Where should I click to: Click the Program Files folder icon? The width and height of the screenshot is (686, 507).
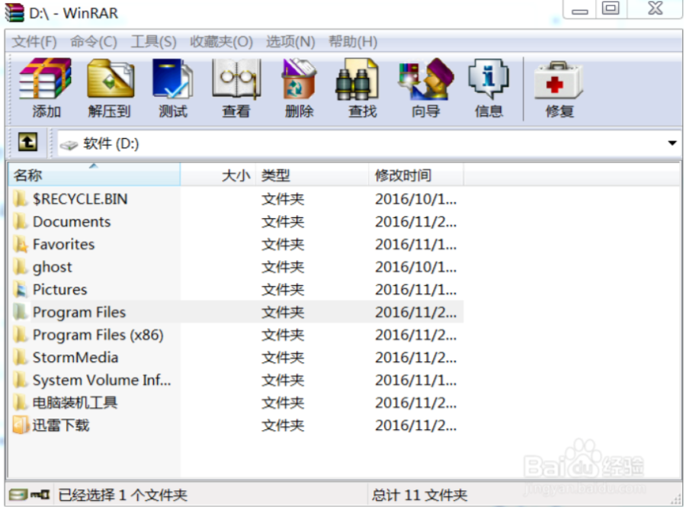click(x=20, y=313)
